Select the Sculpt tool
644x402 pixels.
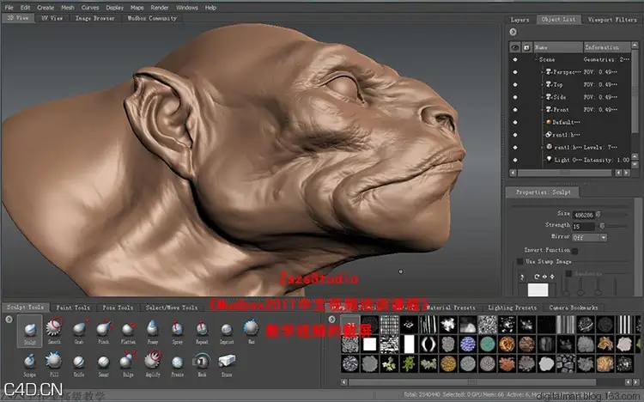(30, 331)
